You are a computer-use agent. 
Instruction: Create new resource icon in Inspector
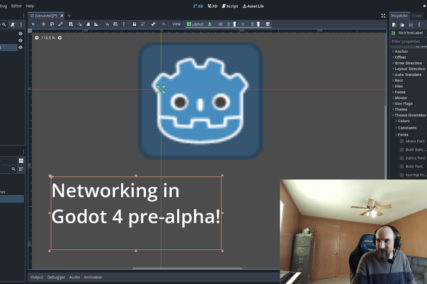[394, 25]
